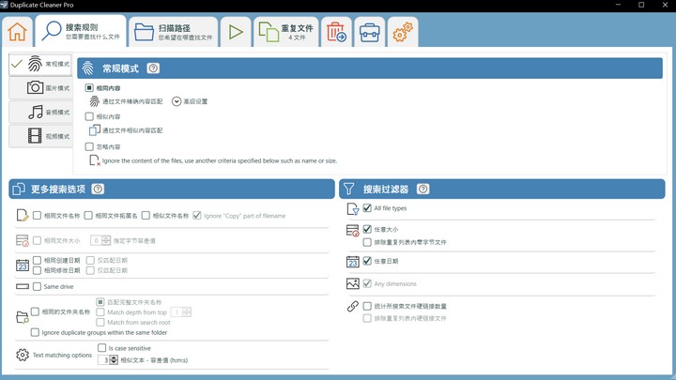Toggle the Same drive checkbox
Image resolution: width=676 pixels, height=380 pixels.
tap(38, 286)
